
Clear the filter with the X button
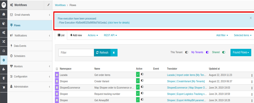114,53
